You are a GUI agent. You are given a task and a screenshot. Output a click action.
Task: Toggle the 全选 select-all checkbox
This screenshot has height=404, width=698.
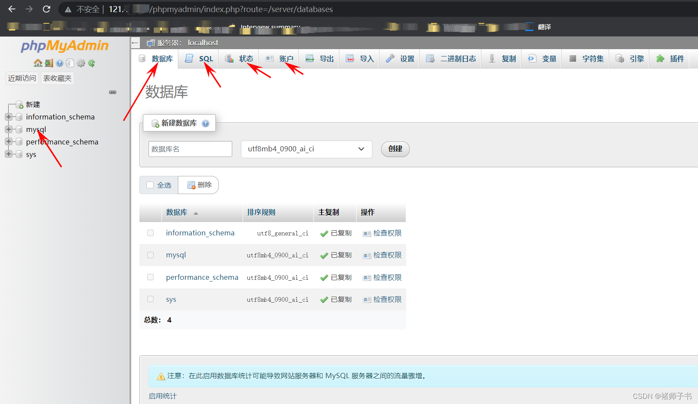click(150, 185)
